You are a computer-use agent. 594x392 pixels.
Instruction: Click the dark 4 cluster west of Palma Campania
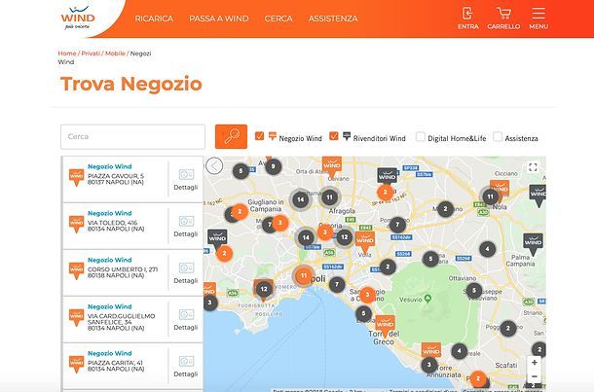[487, 249]
